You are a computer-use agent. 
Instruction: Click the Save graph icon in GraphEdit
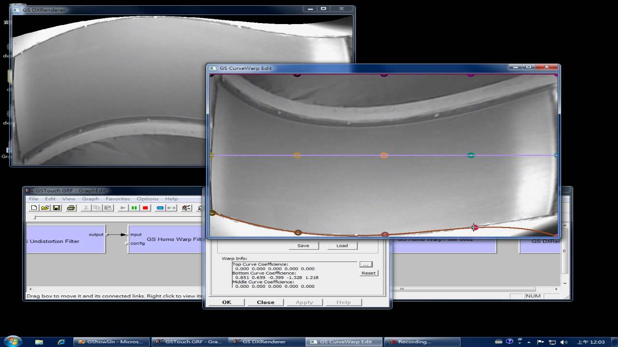[x=56, y=208]
